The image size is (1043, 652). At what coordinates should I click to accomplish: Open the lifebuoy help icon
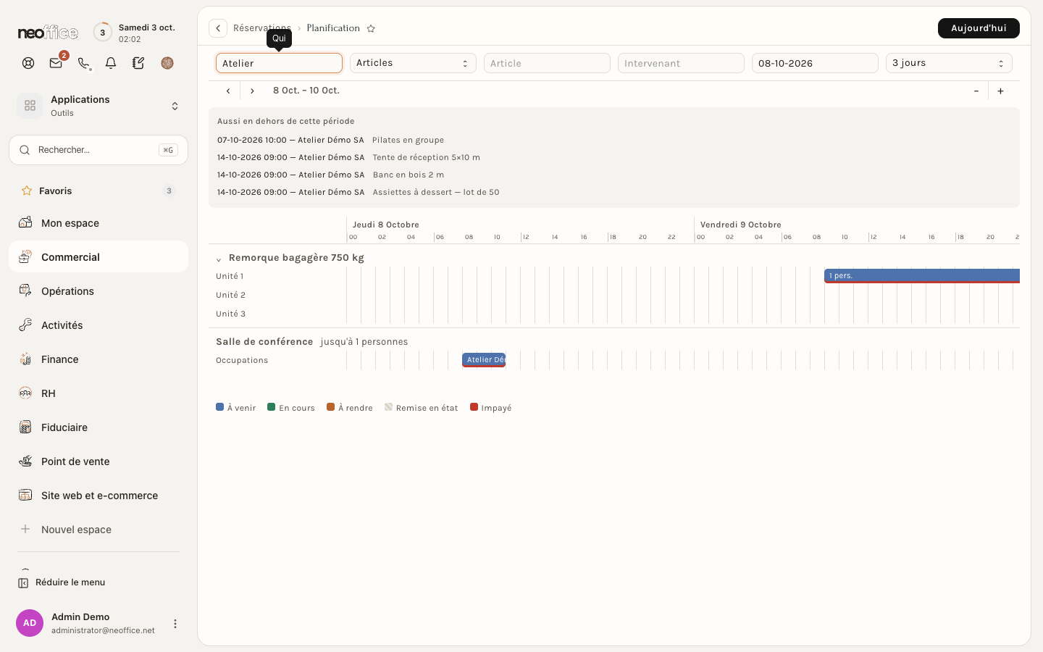coord(28,63)
